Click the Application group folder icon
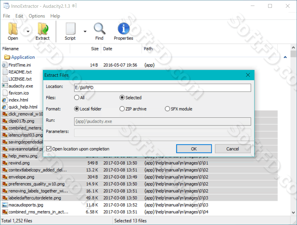Image resolution: width=297 pixels, height=225 pixels. (7, 57)
